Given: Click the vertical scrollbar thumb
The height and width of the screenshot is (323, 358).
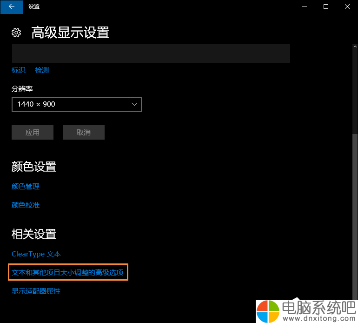Looking at the screenshot, I should 355,216.
